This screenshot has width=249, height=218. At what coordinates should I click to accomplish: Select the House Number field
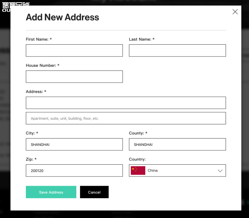[74, 77]
